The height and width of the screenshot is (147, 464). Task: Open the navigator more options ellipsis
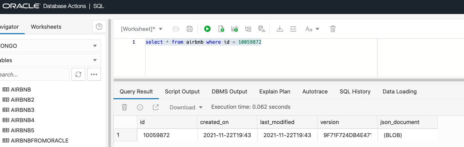(x=94, y=74)
